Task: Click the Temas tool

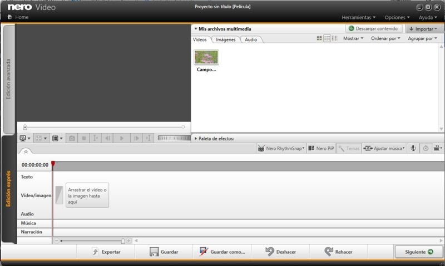Action: (x=349, y=148)
